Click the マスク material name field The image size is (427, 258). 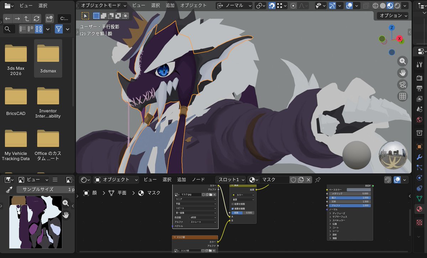pos(275,180)
